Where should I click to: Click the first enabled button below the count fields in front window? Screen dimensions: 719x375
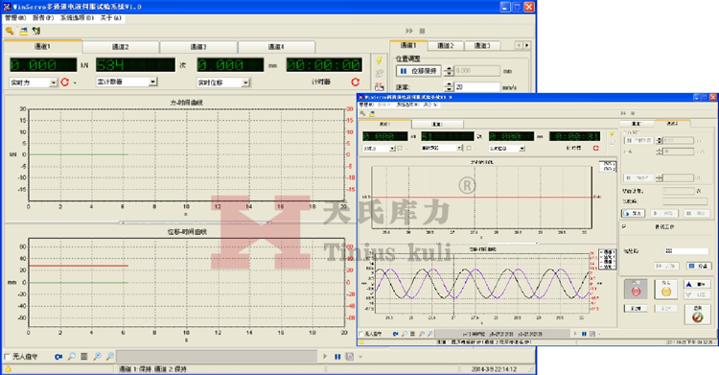click(x=634, y=213)
